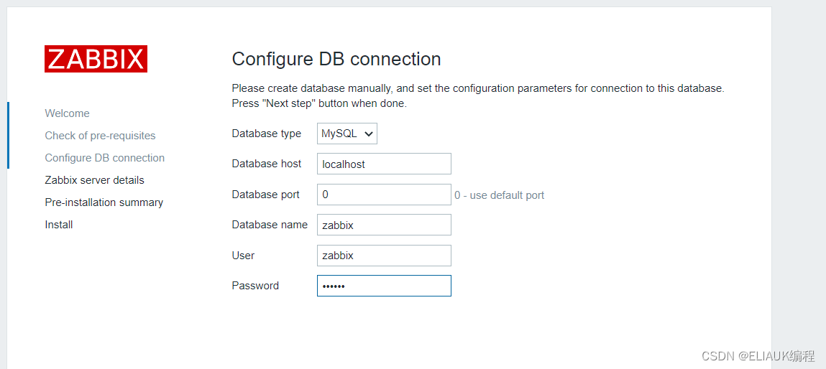Image resolution: width=826 pixels, height=369 pixels.
Task: Click the "0 - use default port" hint
Action: point(499,195)
